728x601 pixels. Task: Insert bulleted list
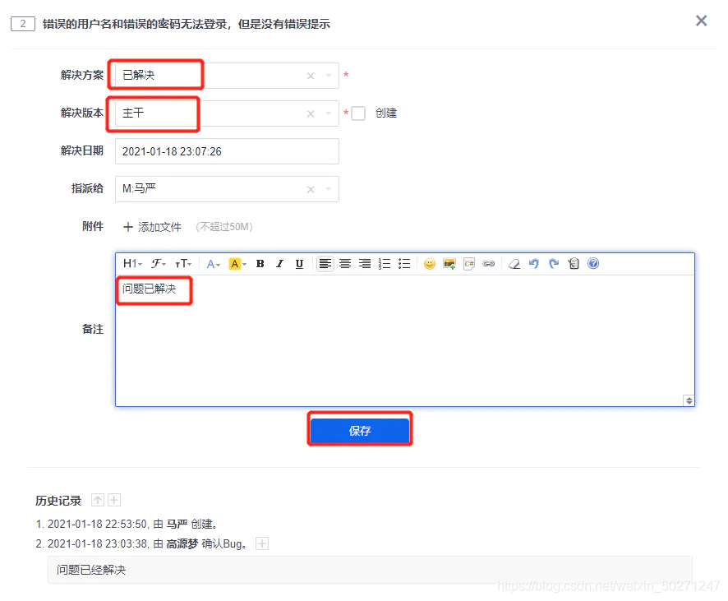pyautogui.click(x=404, y=264)
